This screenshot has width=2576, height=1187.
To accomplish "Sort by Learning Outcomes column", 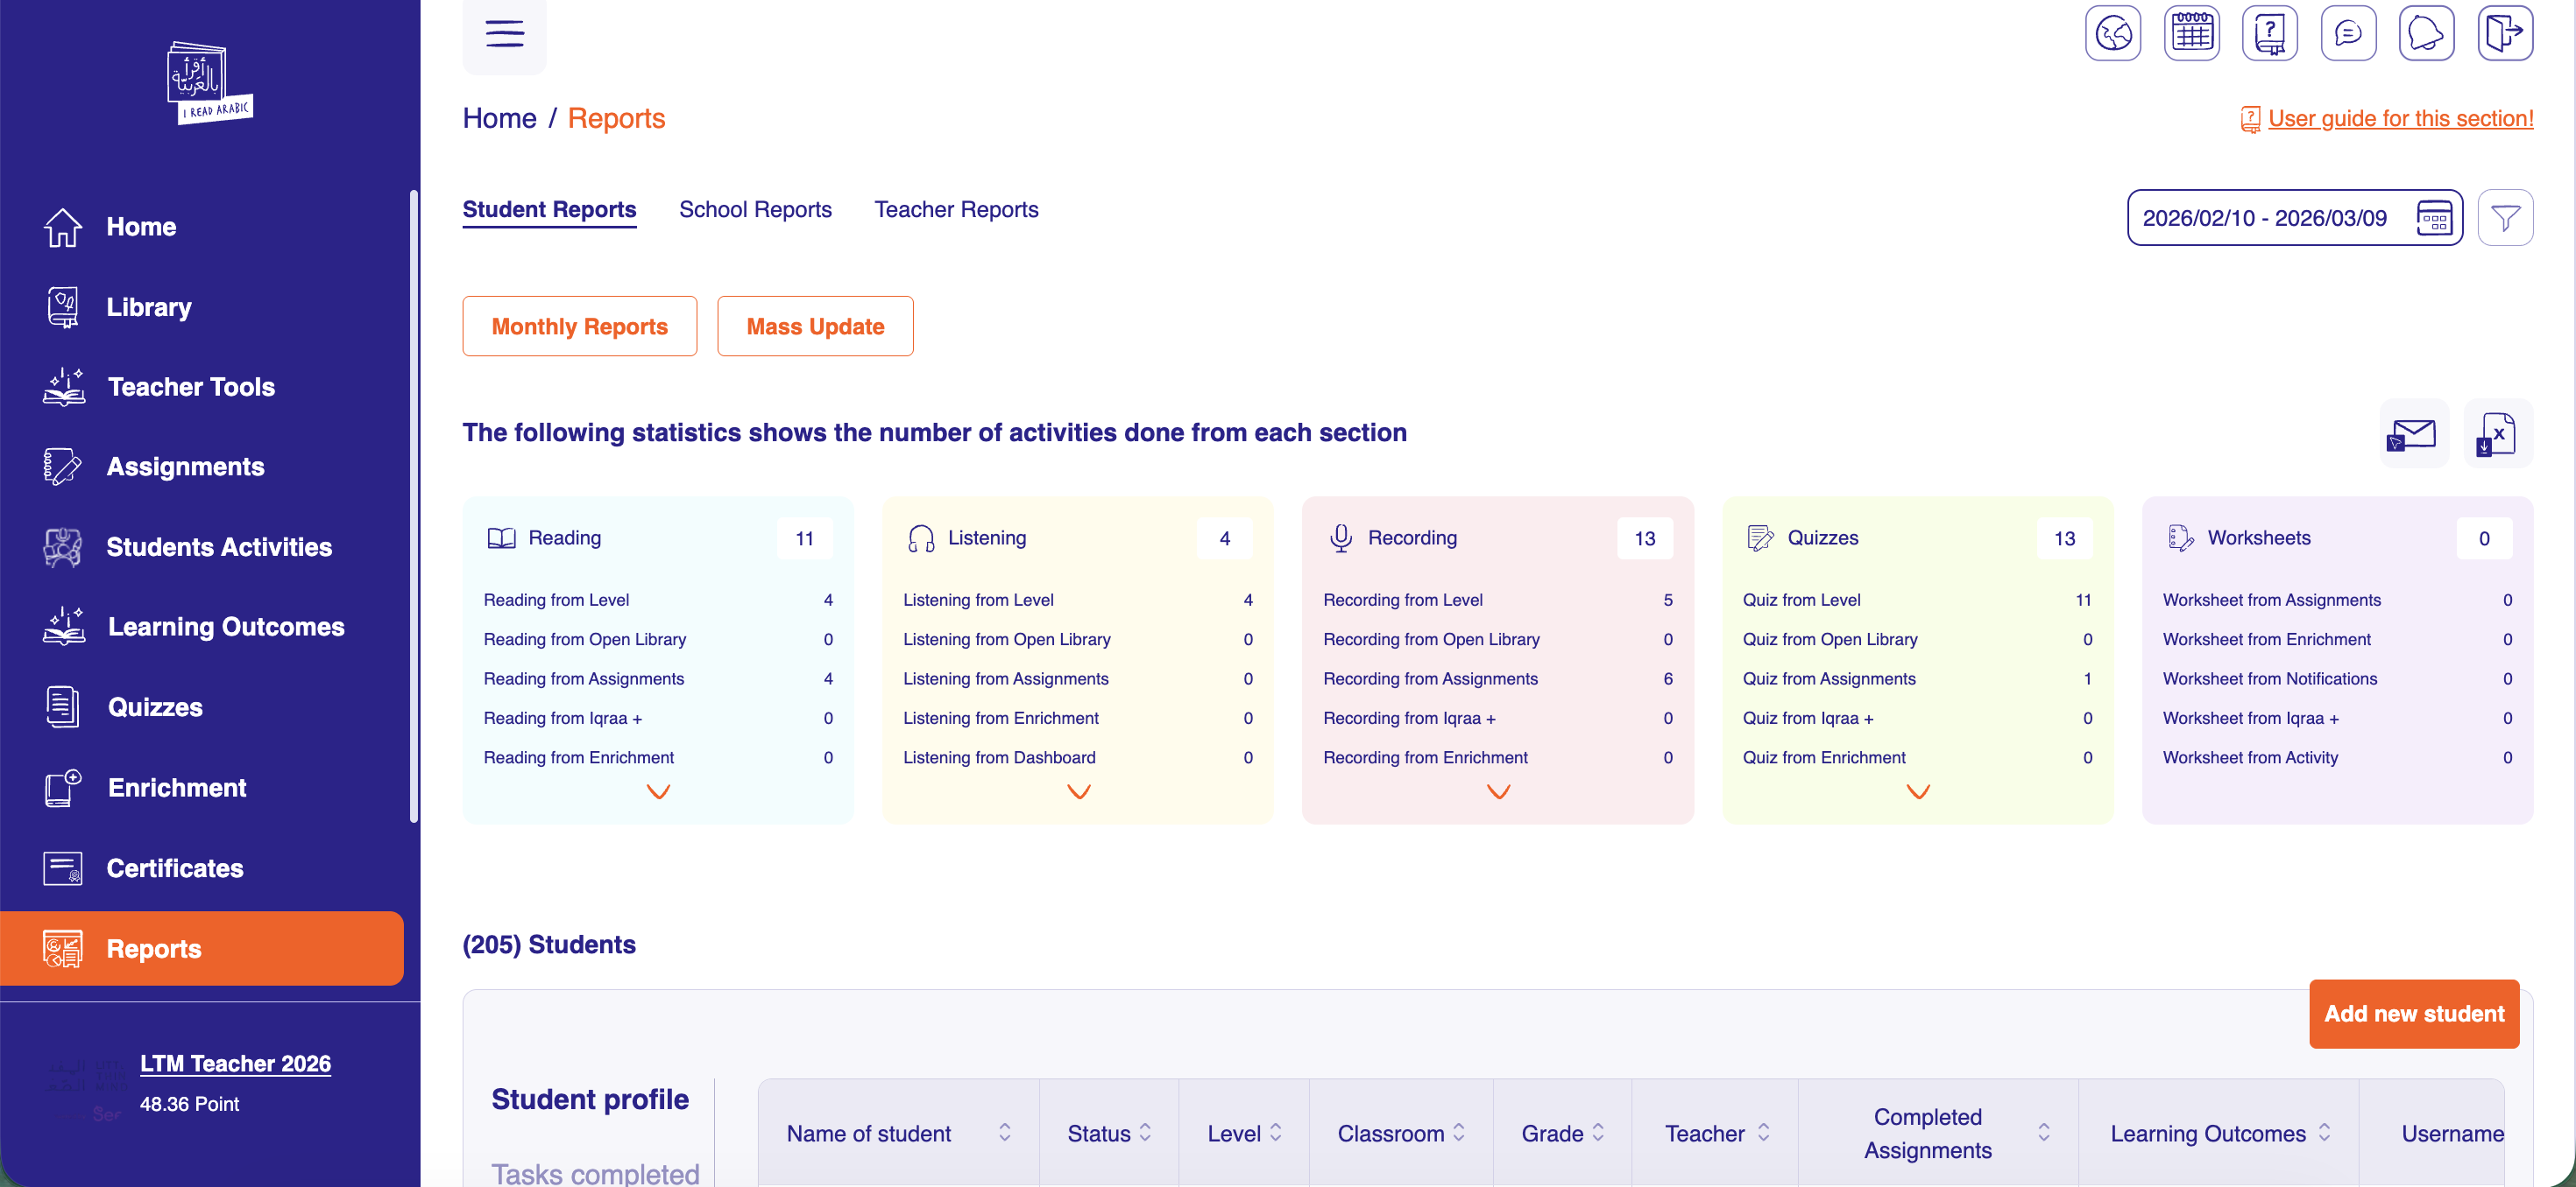I will [2324, 1132].
